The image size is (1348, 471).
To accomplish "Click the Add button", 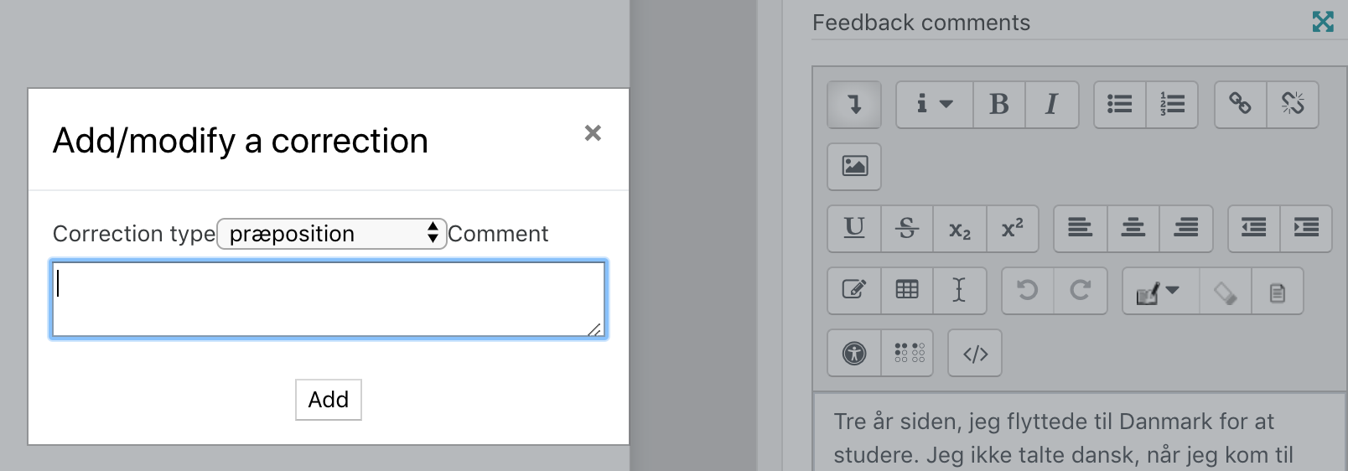I will click(x=329, y=400).
